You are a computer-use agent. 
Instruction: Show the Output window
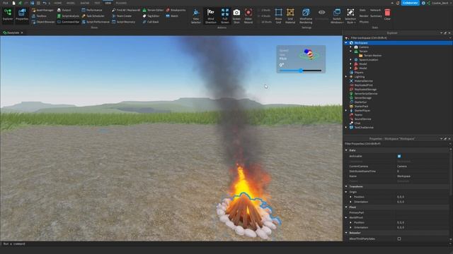click(64, 10)
